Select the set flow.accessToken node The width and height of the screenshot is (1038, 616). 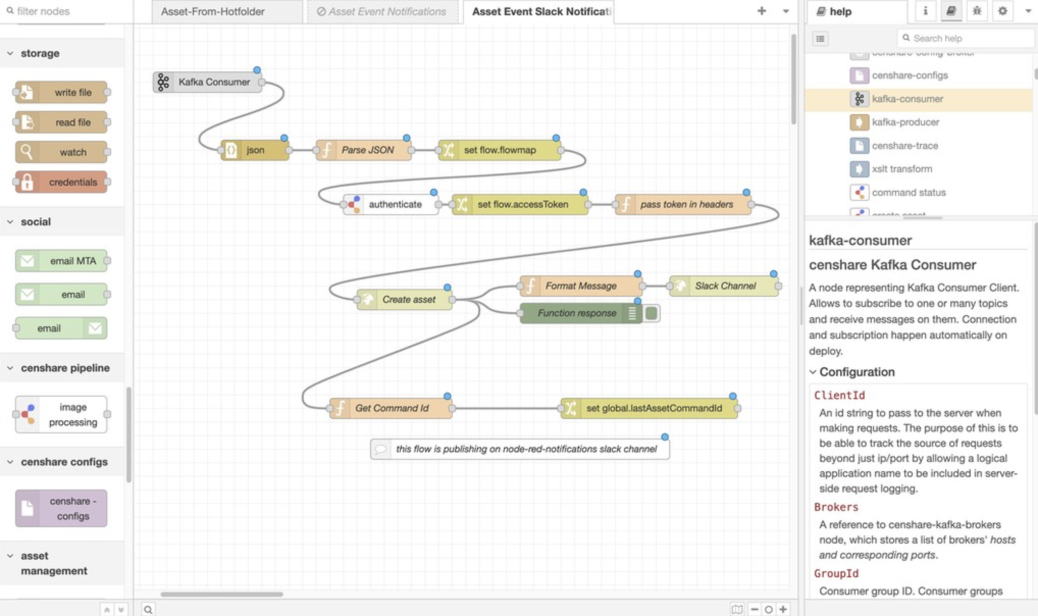click(520, 204)
